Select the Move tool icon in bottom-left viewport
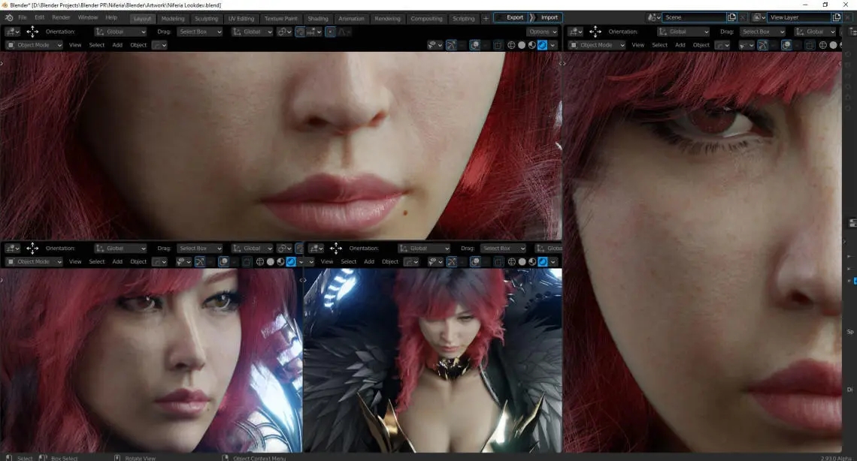Viewport: 857px width, 461px height. [x=32, y=249]
